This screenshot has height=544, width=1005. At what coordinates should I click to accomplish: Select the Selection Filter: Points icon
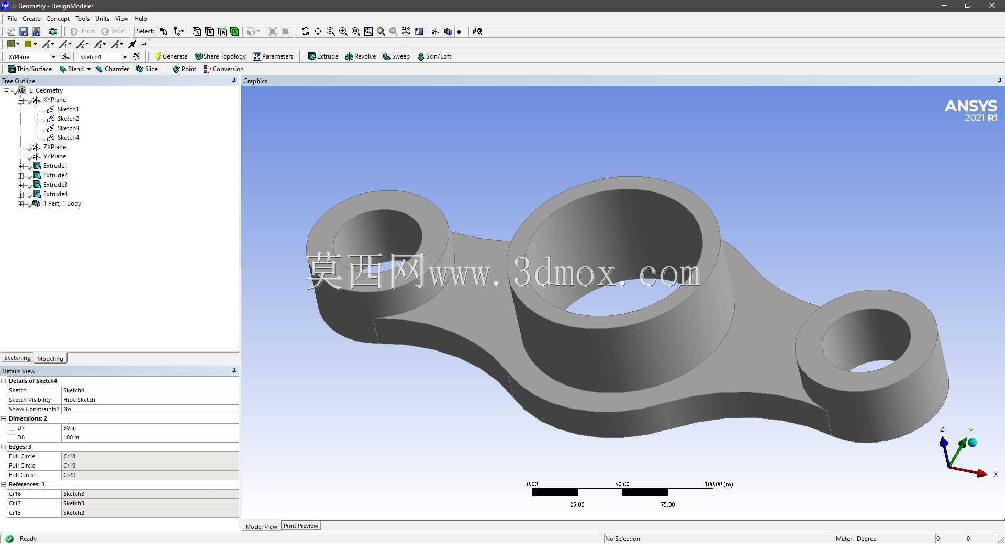click(x=197, y=31)
